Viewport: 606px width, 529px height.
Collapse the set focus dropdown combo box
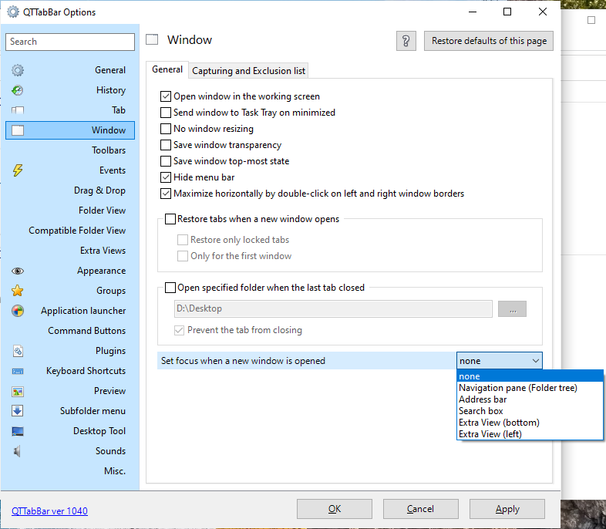[x=500, y=361]
